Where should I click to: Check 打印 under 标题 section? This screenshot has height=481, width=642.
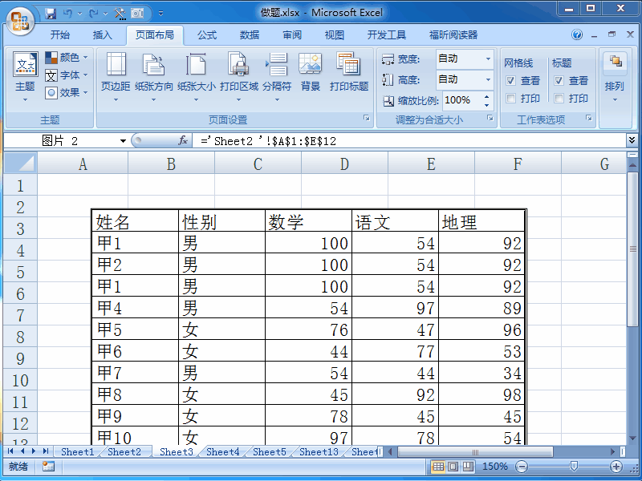559,97
